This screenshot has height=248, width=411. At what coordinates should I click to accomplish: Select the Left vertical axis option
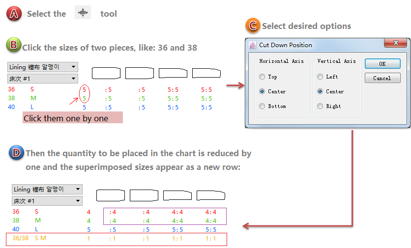[320, 77]
